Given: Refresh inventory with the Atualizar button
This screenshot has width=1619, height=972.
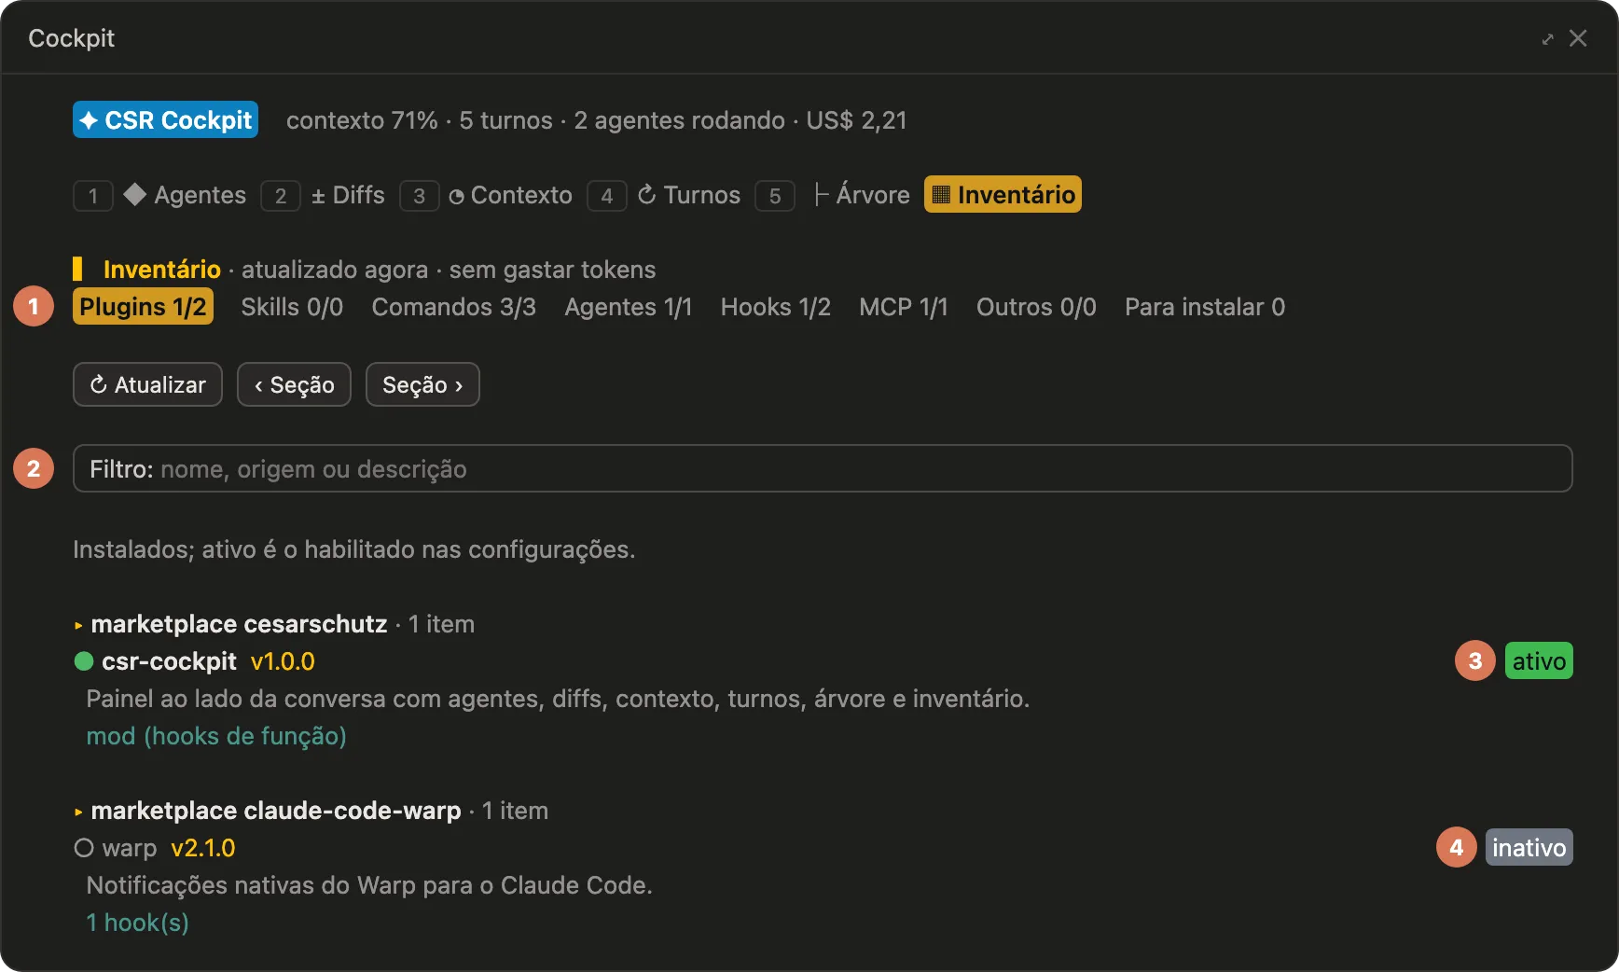Looking at the screenshot, I should [147, 384].
